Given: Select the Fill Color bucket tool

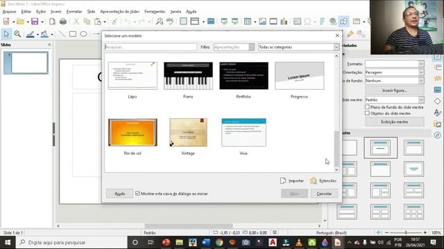Looking at the screenshot, I should click(x=44, y=34).
